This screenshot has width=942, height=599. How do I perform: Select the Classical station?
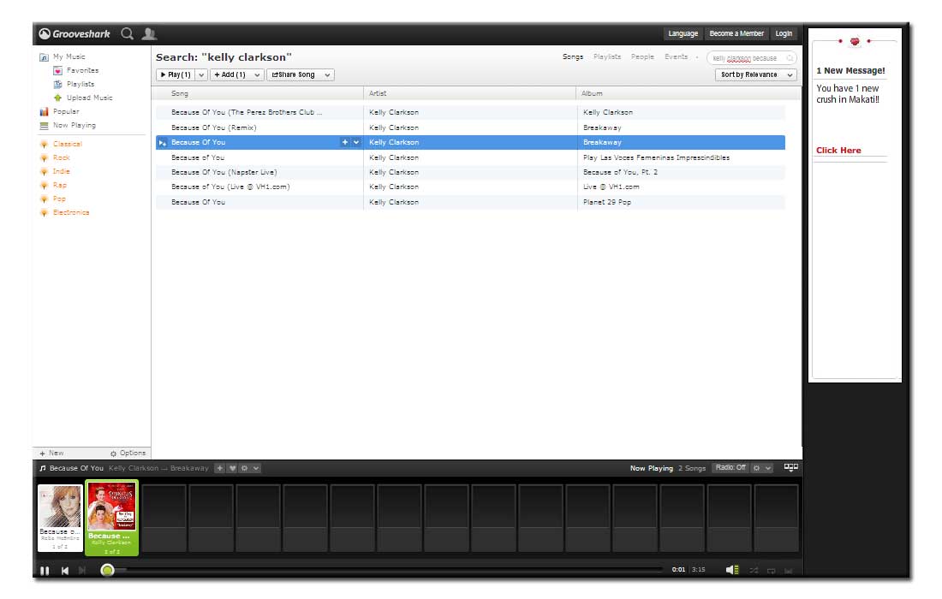[x=61, y=144]
